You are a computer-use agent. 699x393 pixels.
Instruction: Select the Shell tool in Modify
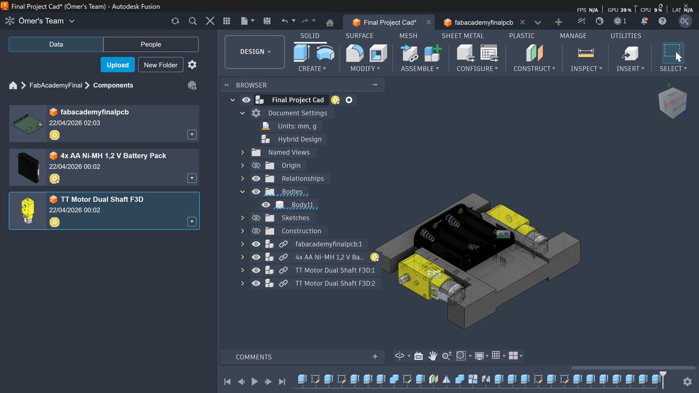click(378, 53)
